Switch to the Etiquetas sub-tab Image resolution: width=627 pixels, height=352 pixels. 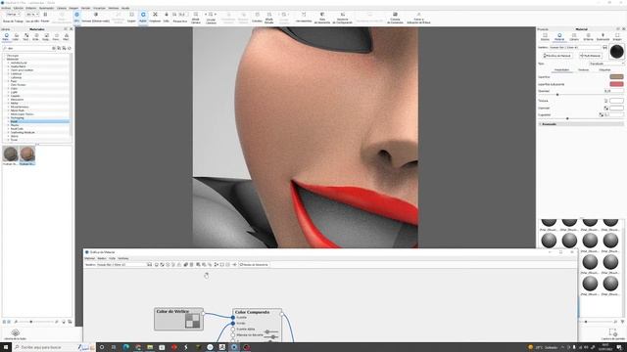[605, 69]
